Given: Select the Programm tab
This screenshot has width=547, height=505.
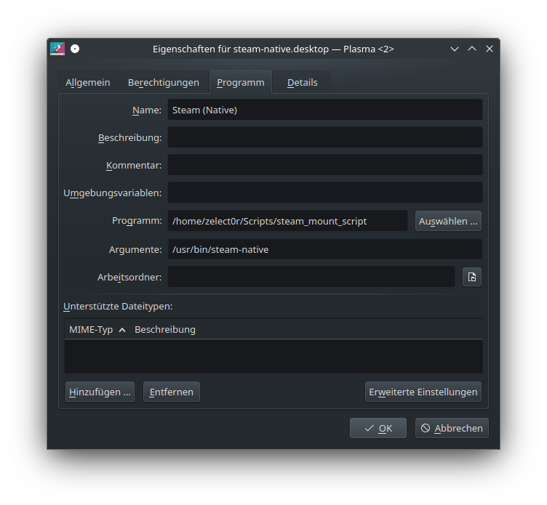Looking at the screenshot, I should (241, 82).
